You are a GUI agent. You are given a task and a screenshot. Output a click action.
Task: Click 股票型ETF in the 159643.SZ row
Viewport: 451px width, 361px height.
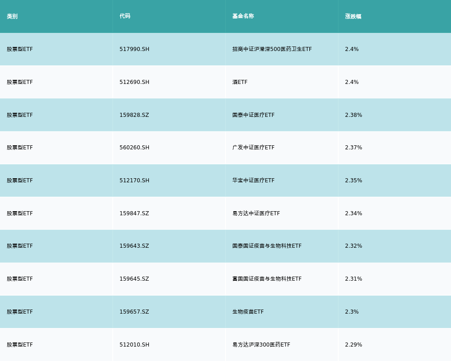[20, 246]
